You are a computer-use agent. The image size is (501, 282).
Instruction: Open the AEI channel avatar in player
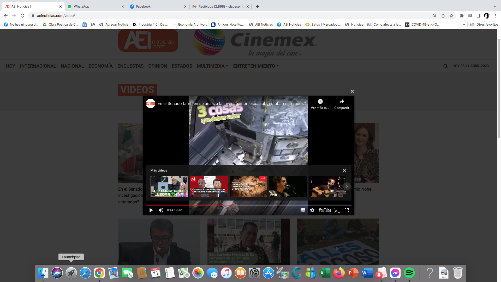click(151, 103)
